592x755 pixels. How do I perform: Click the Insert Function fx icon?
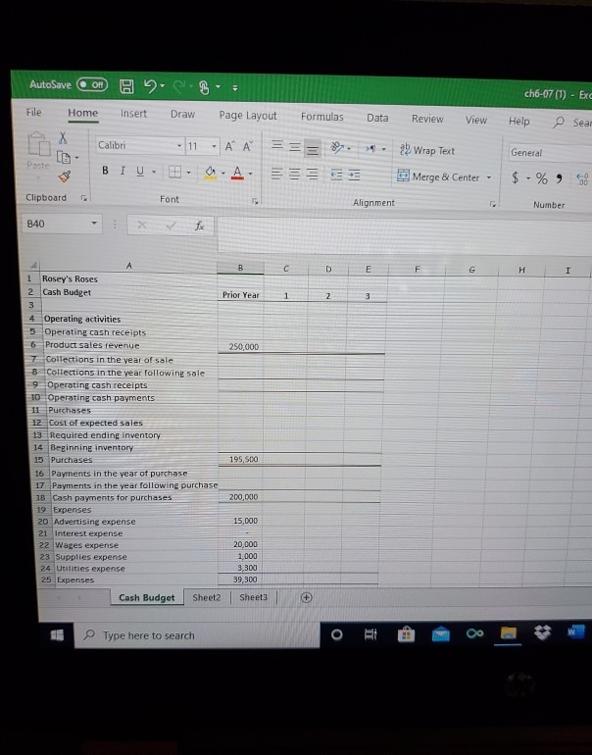click(x=199, y=226)
